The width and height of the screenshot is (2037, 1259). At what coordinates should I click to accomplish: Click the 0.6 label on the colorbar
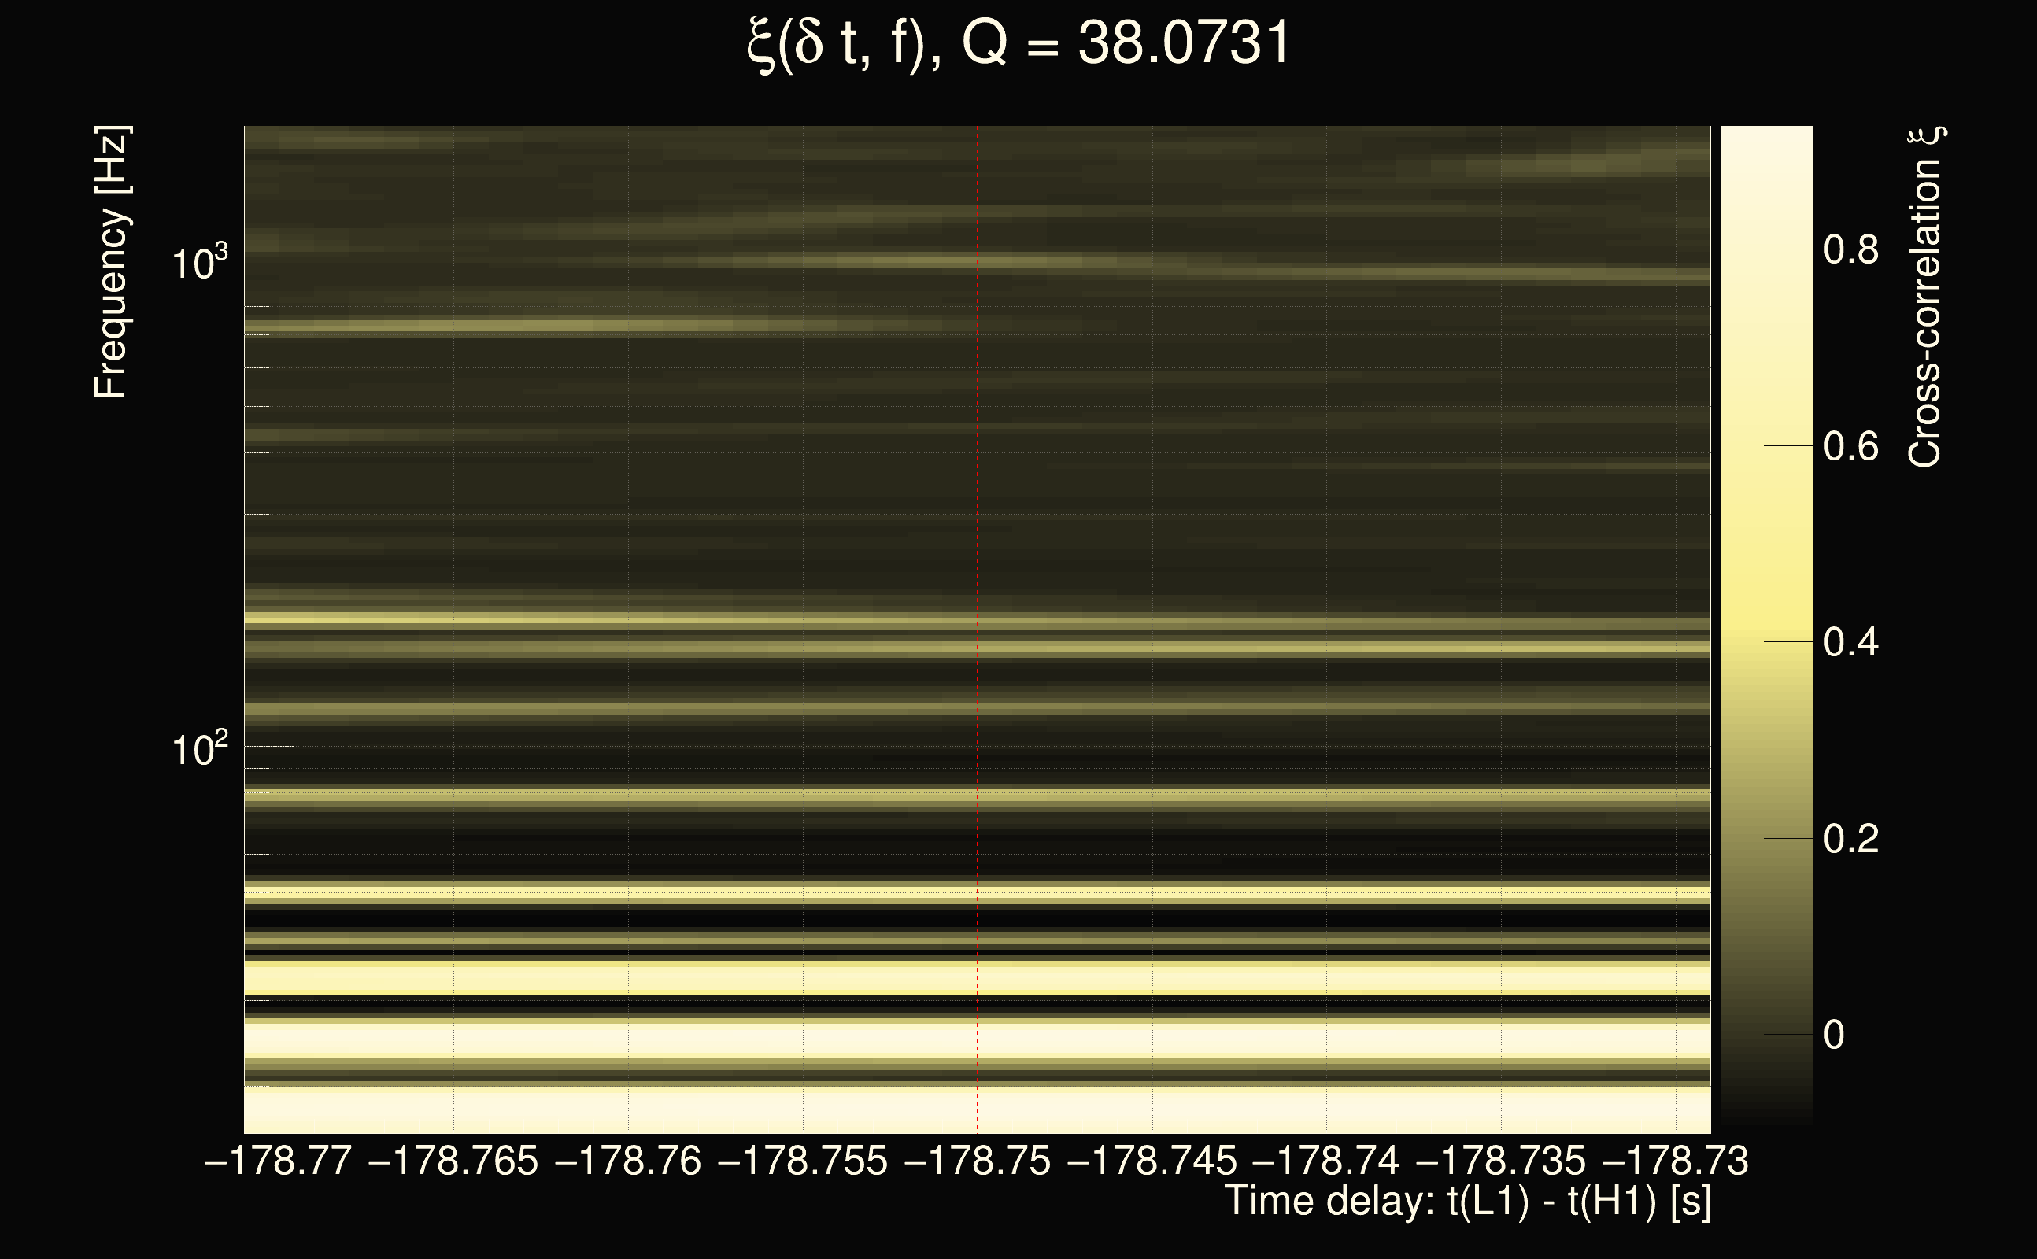1850,447
